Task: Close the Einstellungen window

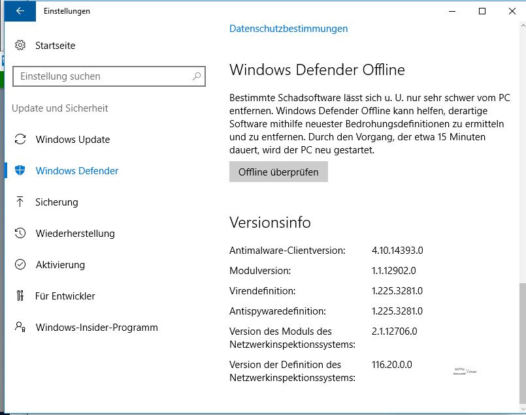Action: (512, 11)
